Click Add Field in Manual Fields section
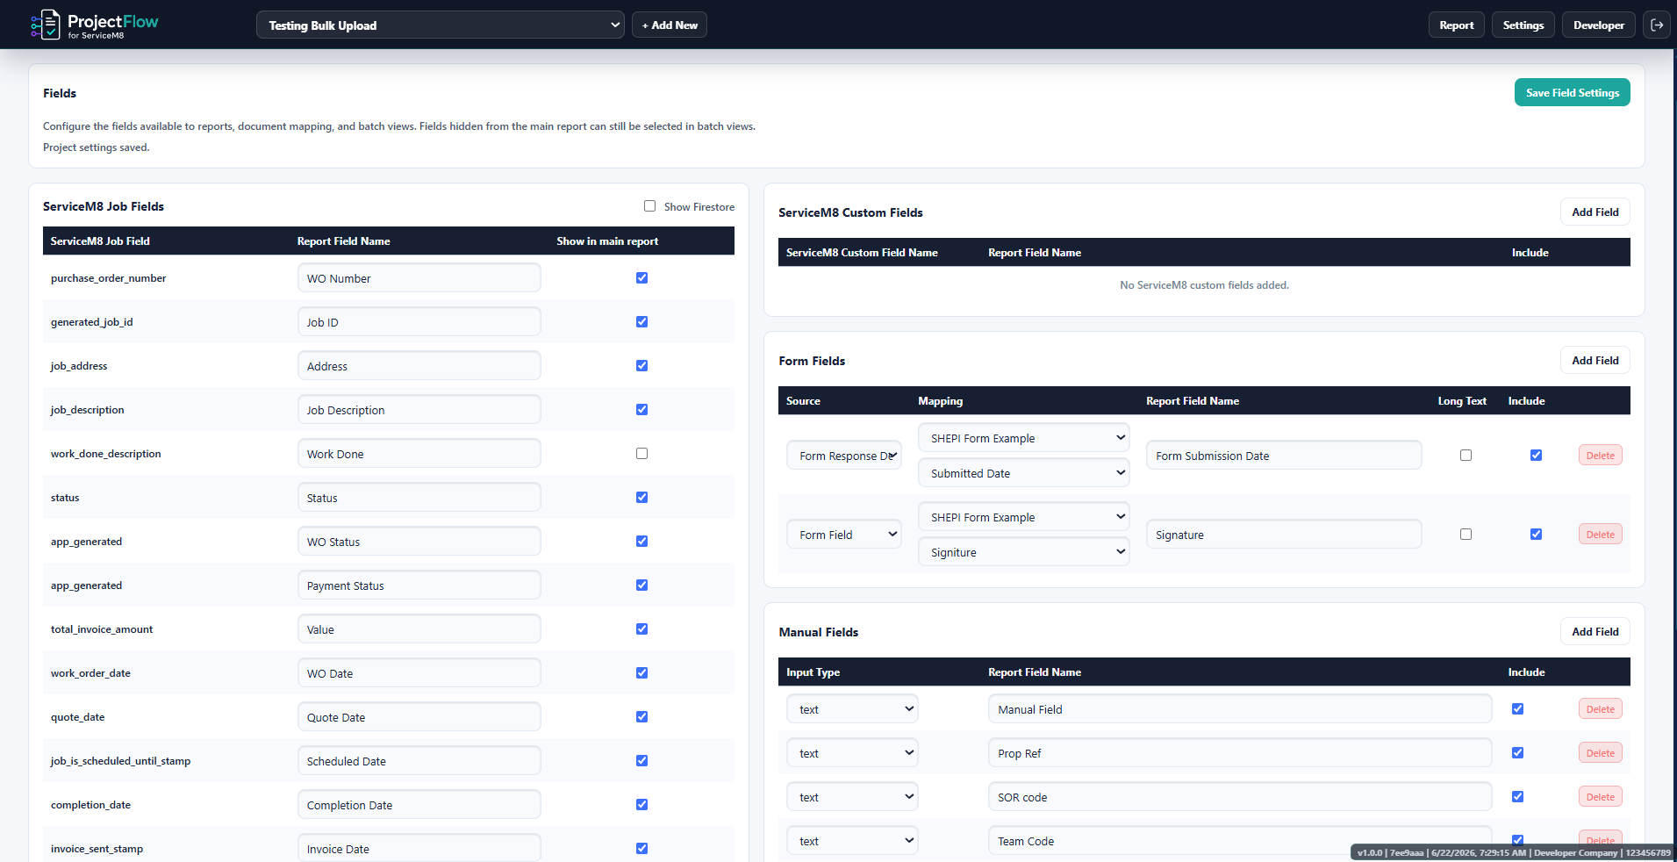Image resolution: width=1677 pixels, height=862 pixels. (1595, 632)
